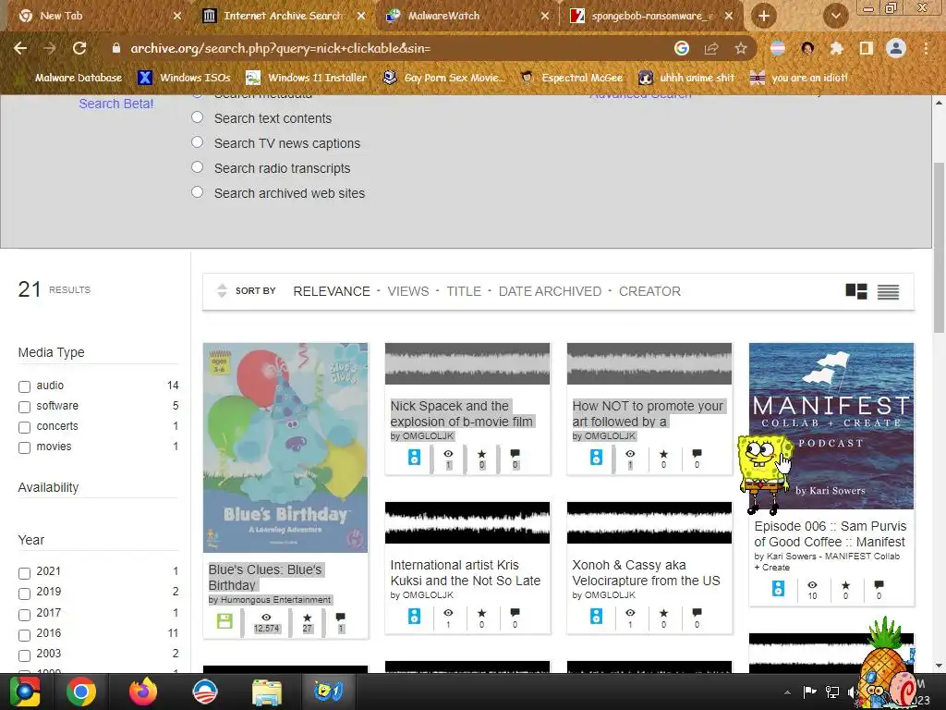Sort results by Title
Screen dimensions: 946x710
464,291
